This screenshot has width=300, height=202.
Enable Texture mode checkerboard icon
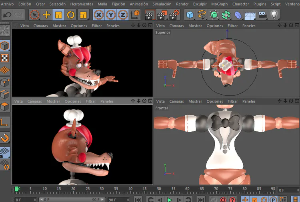4,58
